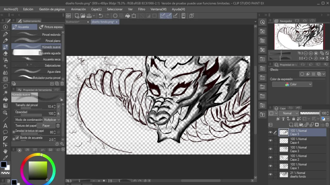Open Color de expresión dropdown
Viewport: 330px width, 185px height.
coord(292,84)
